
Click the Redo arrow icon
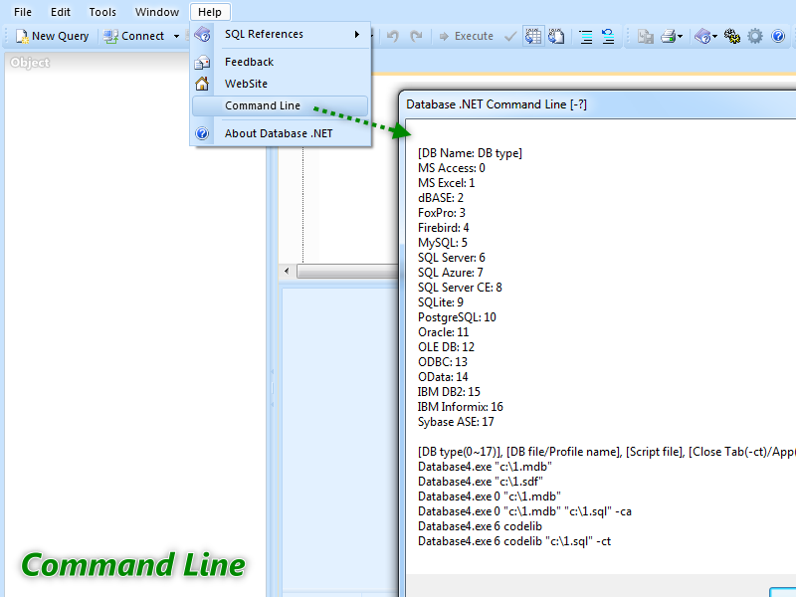(x=416, y=36)
